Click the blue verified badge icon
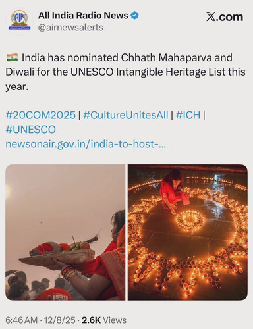Screen dimensions: 253x329 tap(134, 16)
